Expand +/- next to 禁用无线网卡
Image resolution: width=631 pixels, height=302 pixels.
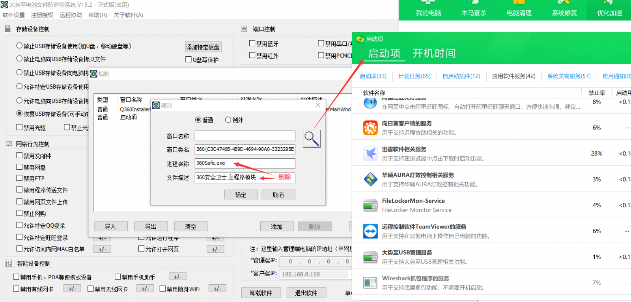145,289
